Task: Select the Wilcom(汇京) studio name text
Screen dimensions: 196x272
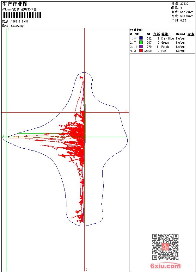Action: tap(19, 9)
